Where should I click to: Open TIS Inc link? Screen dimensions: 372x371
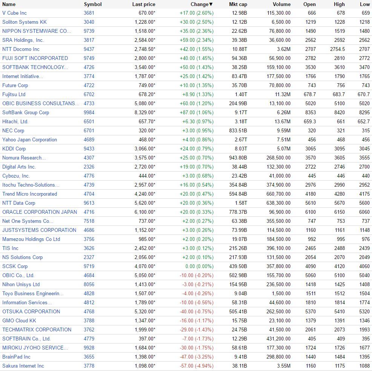pyautogui.click(x=10, y=248)
